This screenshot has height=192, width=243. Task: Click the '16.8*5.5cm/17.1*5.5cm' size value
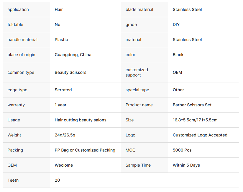click(195, 120)
